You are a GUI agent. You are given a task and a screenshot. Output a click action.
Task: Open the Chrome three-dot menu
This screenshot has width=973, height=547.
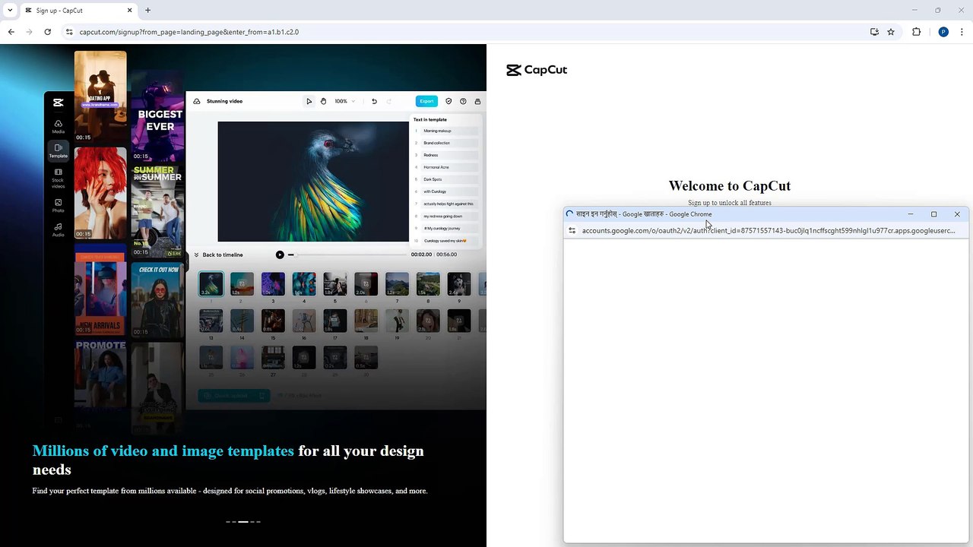[962, 32]
